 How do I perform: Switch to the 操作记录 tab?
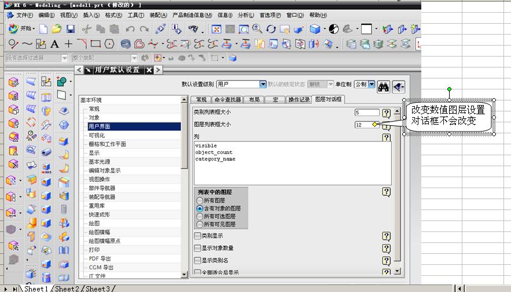[x=299, y=99]
